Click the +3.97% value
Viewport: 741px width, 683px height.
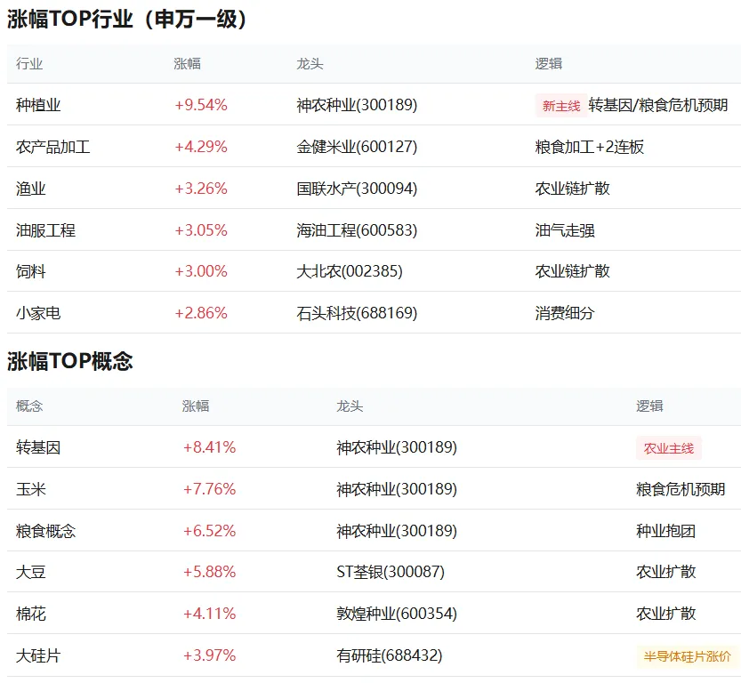(209, 655)
